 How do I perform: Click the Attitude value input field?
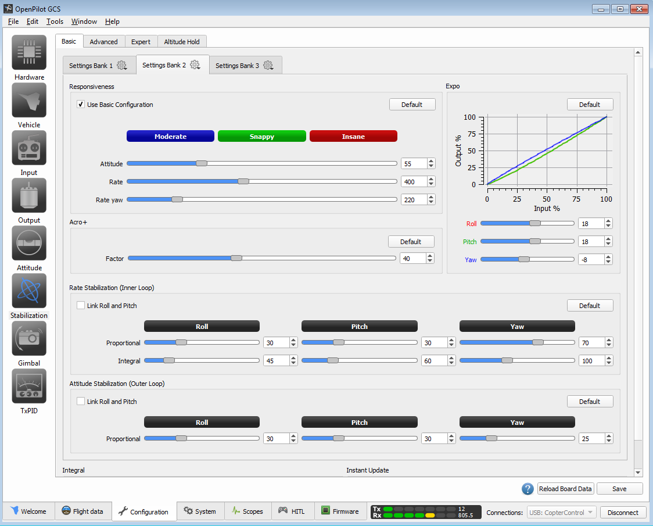pyautogui.click(x=414, y=164)
